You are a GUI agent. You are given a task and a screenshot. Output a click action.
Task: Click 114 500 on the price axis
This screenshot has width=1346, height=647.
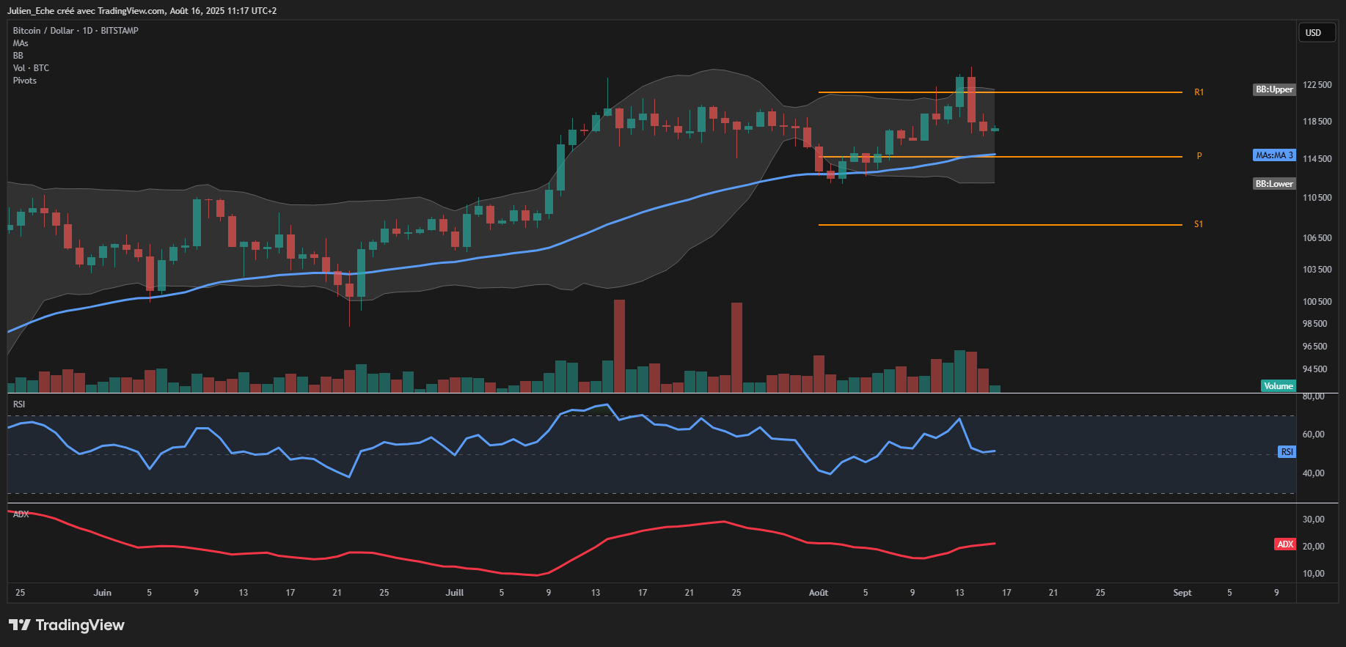(1317, 159)
